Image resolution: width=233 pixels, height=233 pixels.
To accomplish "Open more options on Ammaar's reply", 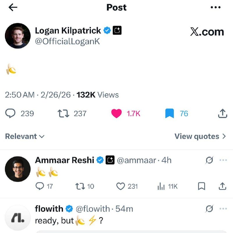I will pos(223,160).
